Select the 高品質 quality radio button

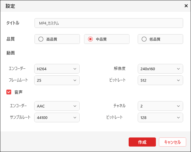(41, 39)
